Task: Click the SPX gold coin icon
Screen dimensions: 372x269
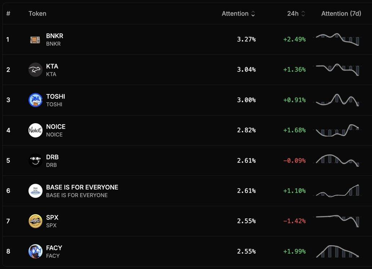Action: pos(35,221)
